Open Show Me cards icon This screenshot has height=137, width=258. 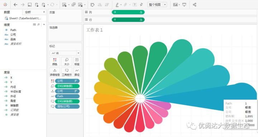(175, 5)
